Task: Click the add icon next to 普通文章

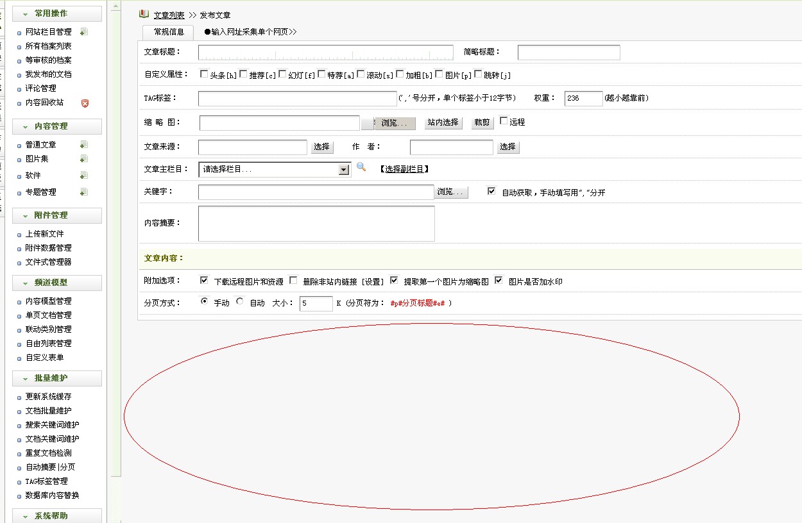Action: 84,145
